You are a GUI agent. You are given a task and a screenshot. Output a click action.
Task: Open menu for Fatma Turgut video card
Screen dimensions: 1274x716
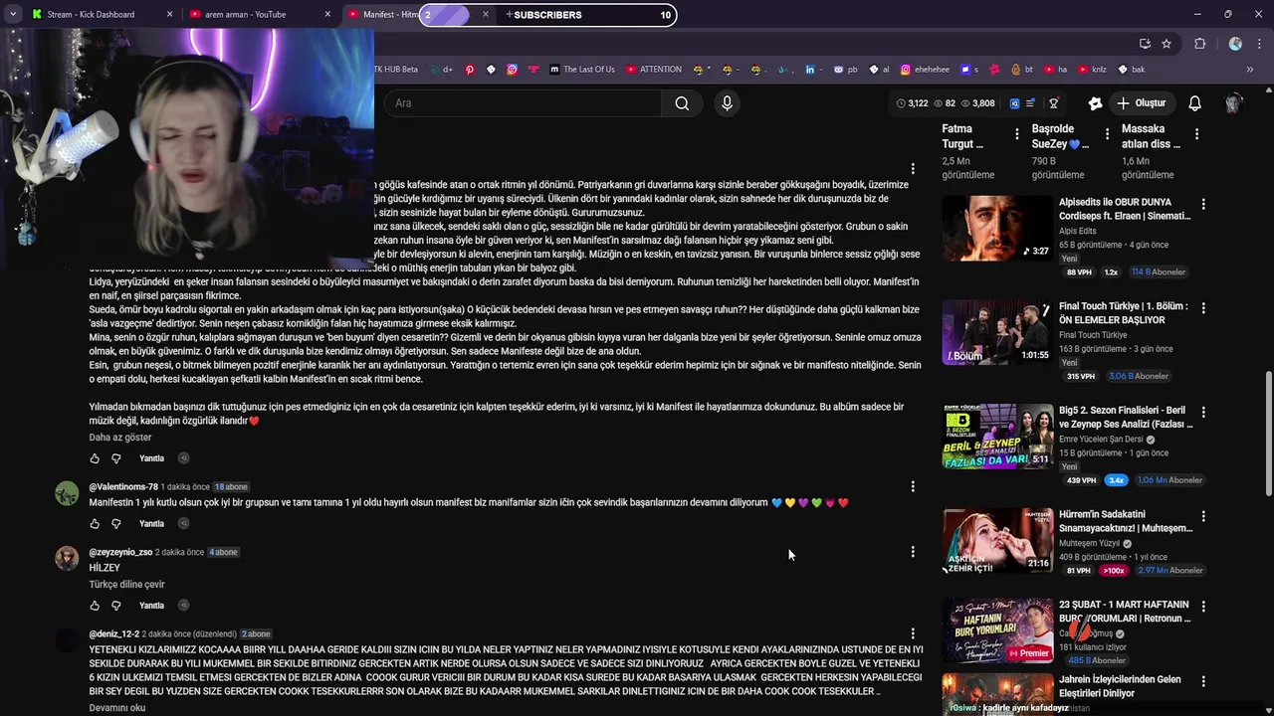point(1017,133)
